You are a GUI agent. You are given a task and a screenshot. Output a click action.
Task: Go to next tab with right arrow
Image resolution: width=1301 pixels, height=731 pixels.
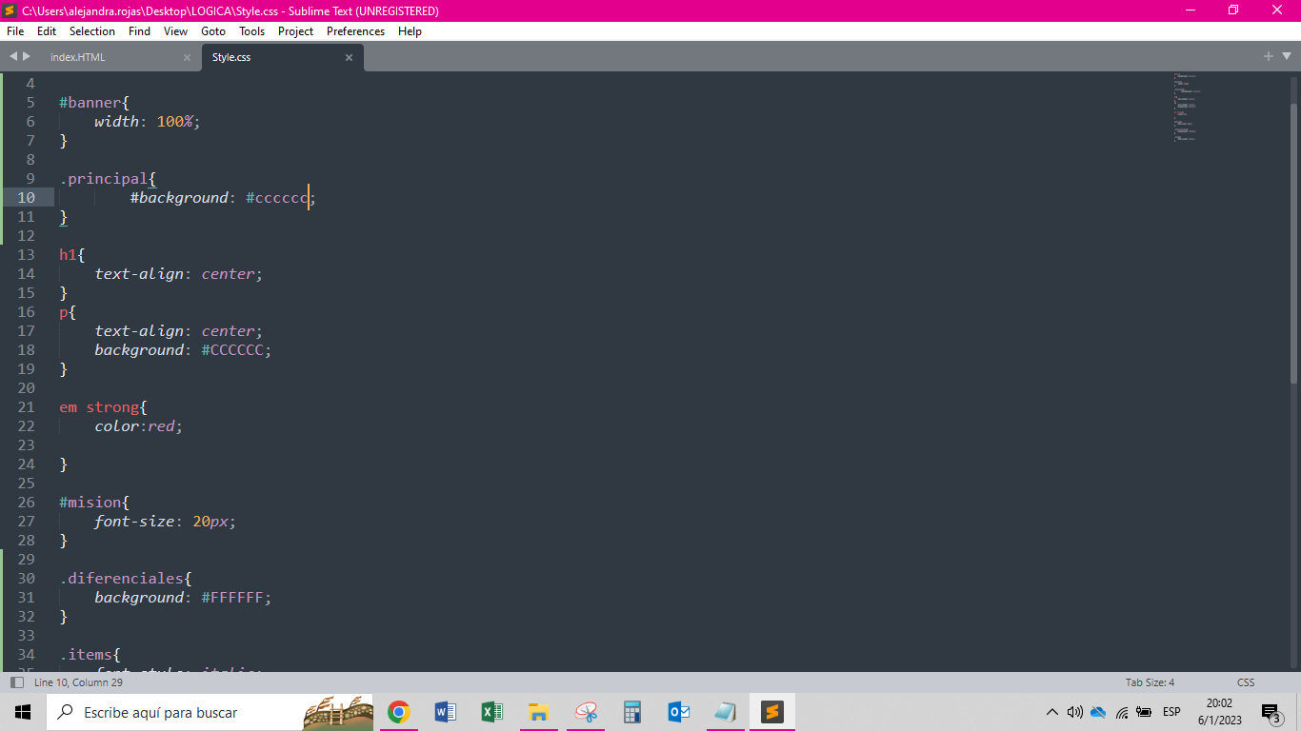pos(27,56)
